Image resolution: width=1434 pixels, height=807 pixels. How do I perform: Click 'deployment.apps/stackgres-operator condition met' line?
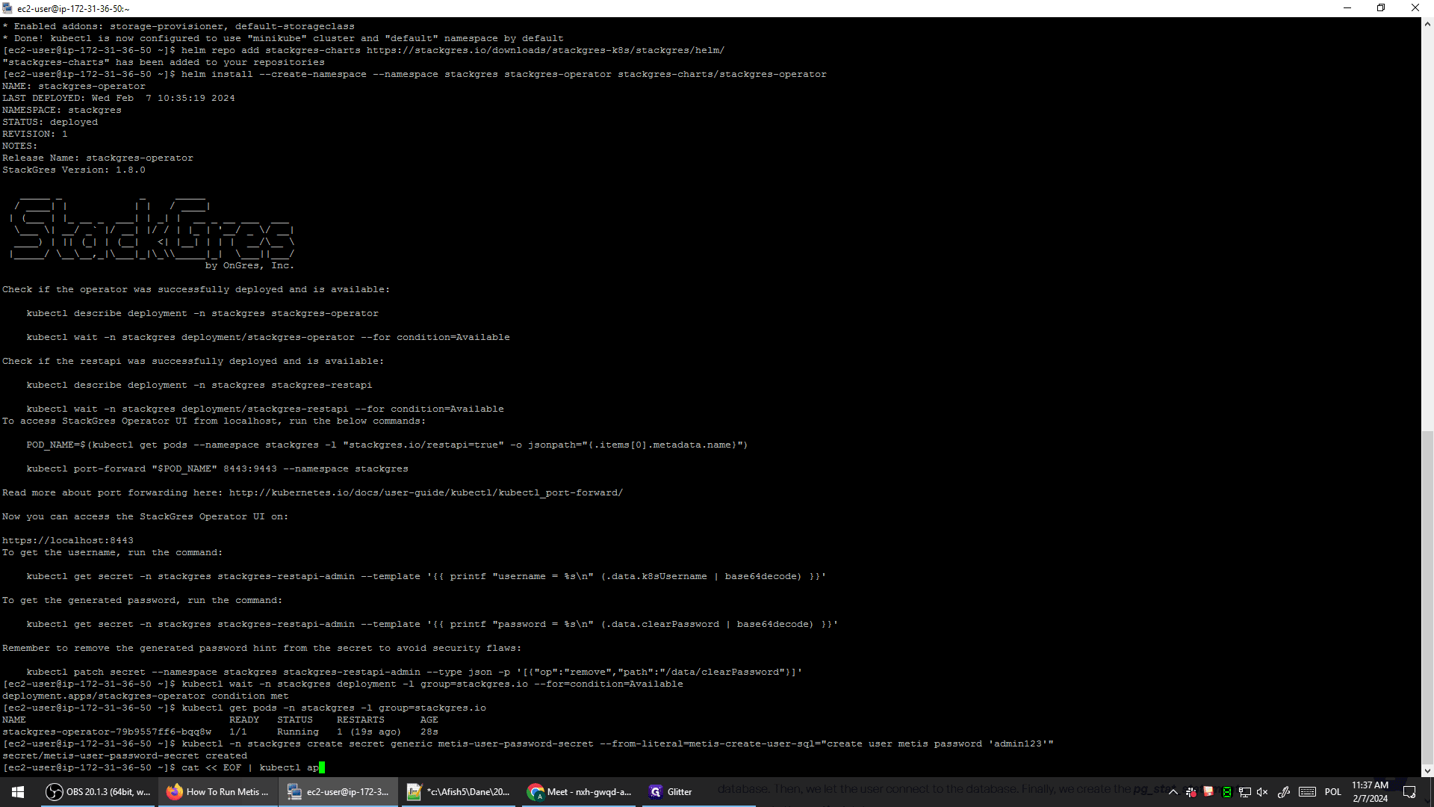point(145,696)
